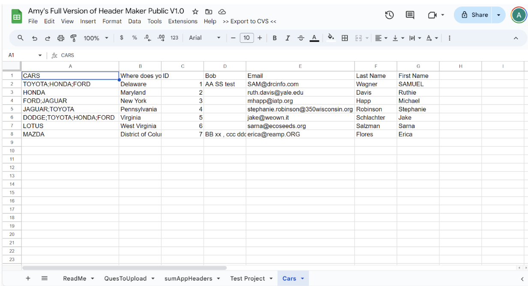Open the text color picker
The width and height of the screenshot is (528, 286).
pos(314,38)
